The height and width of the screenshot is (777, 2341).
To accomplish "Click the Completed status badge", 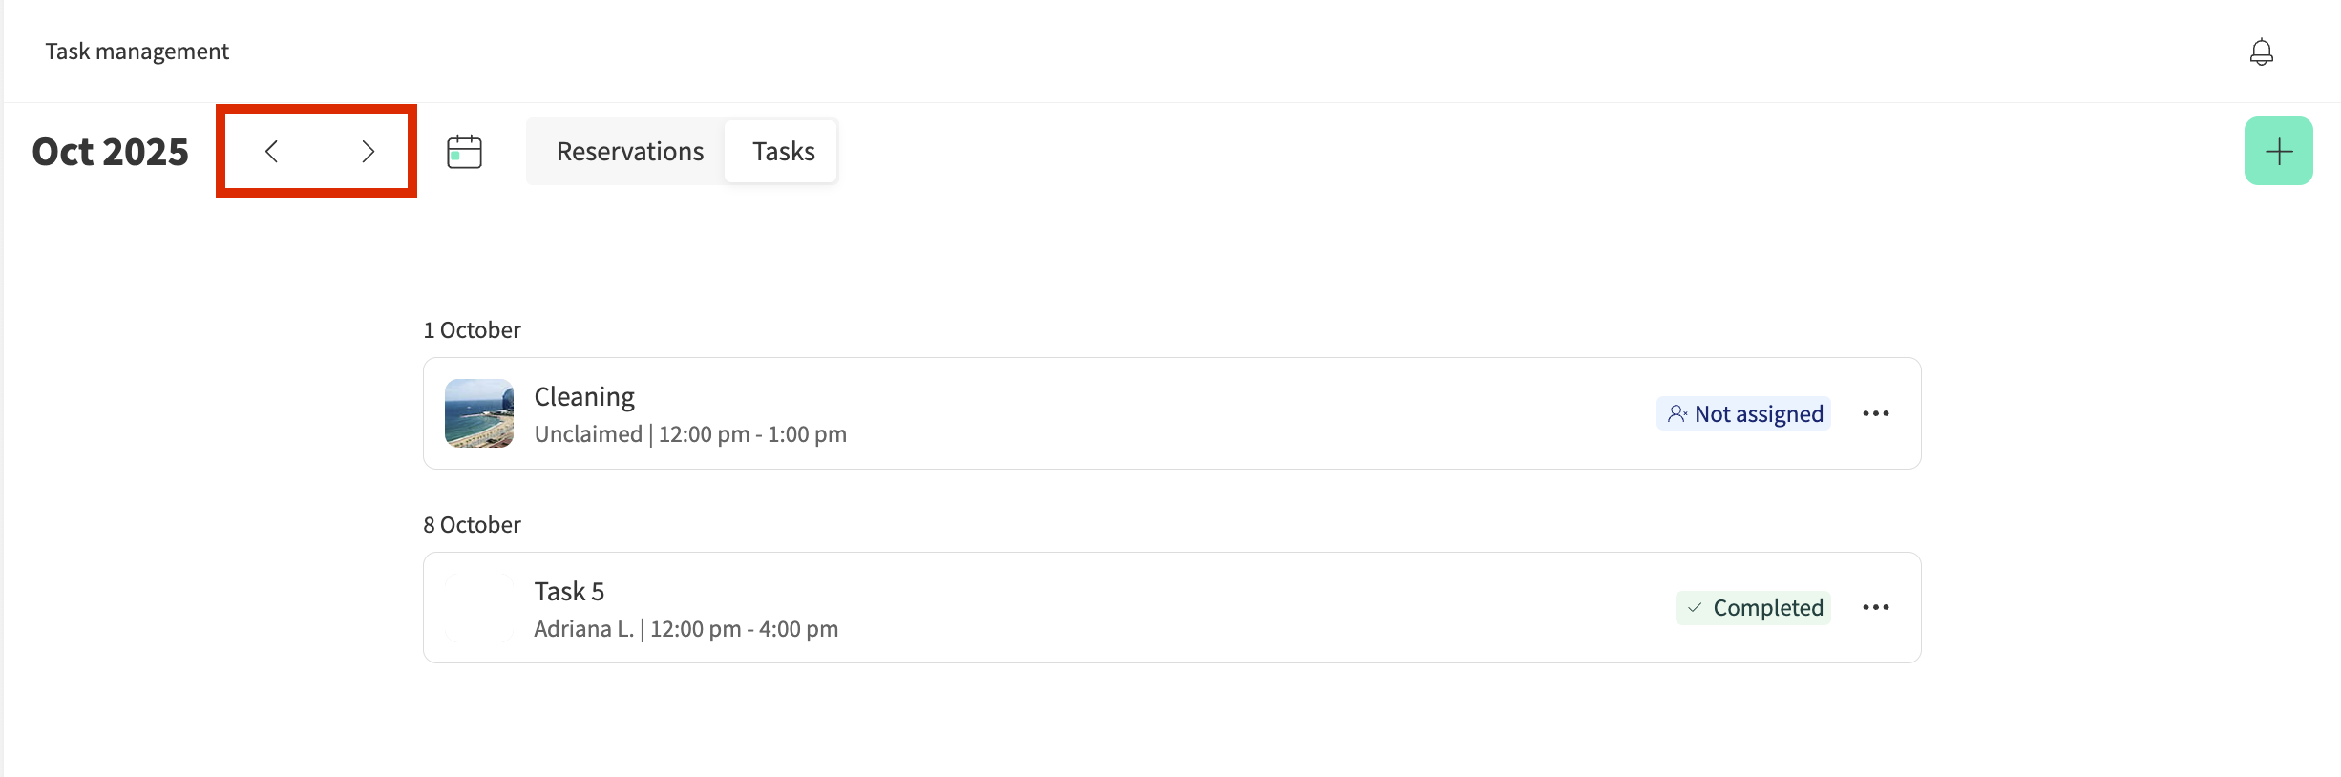I will [1754, 607].
